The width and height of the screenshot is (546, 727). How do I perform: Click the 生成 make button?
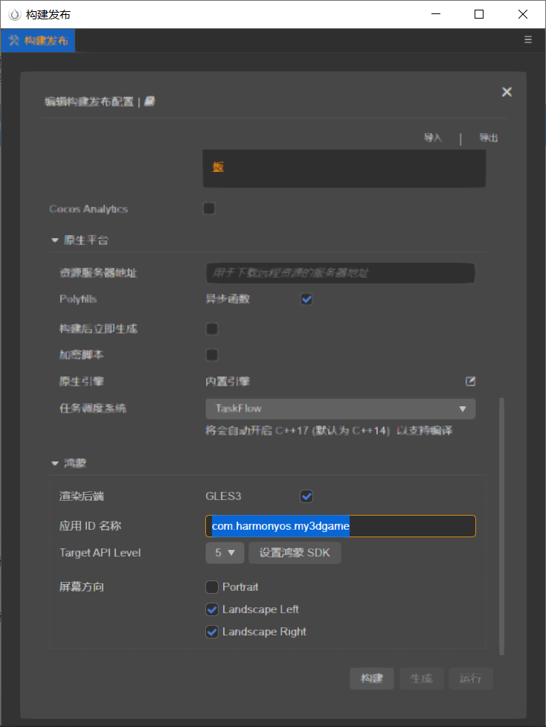(x=421, y=679)
